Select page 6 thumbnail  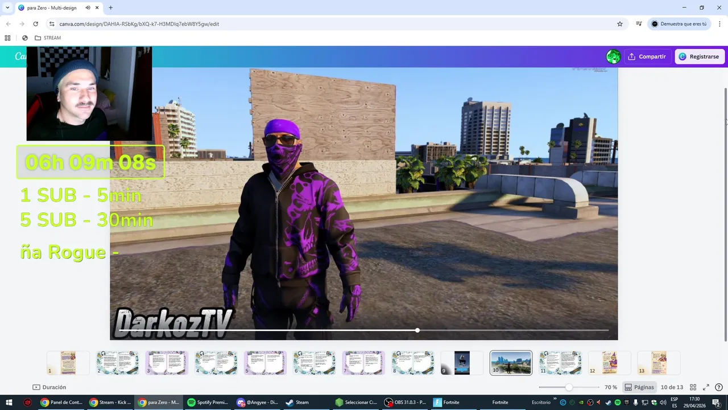(314, 363)
